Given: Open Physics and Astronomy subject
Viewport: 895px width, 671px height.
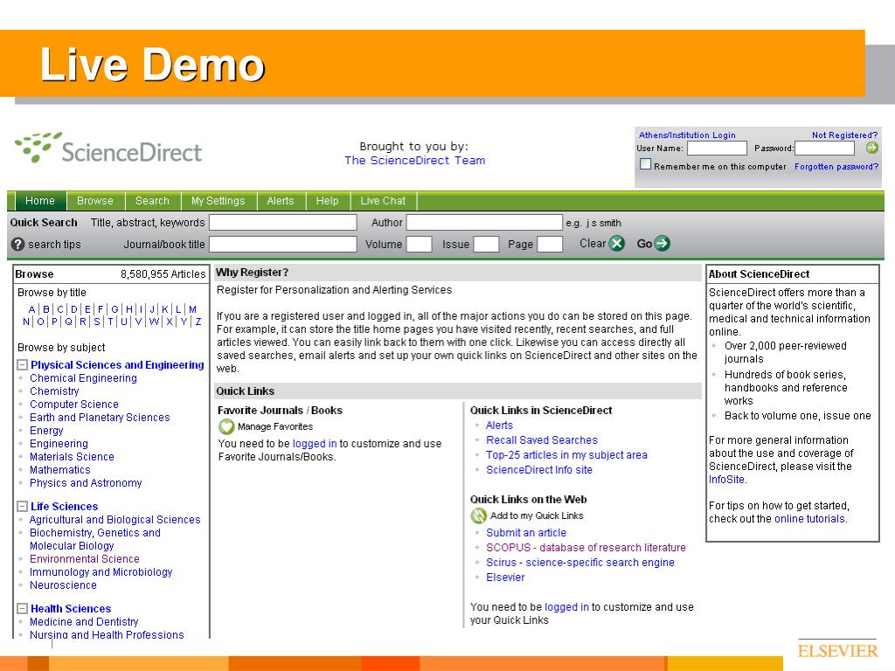Looking at the screenshot, I should pos(86,483).
